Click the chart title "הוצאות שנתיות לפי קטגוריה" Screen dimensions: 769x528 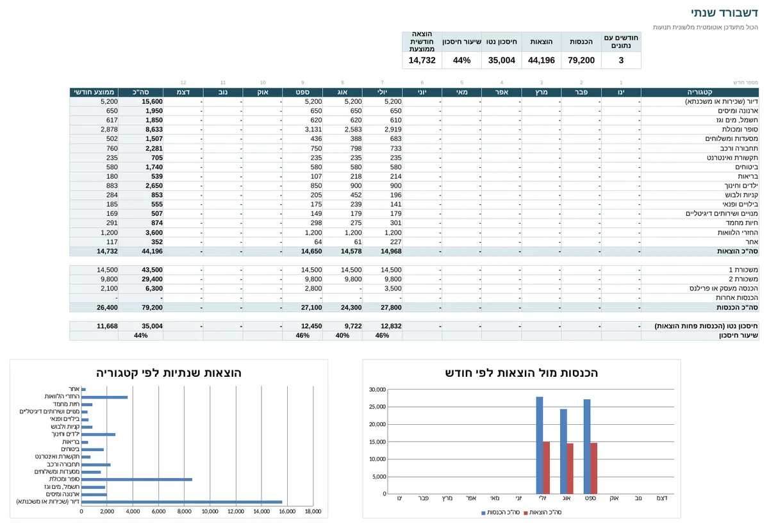[169, 373]
